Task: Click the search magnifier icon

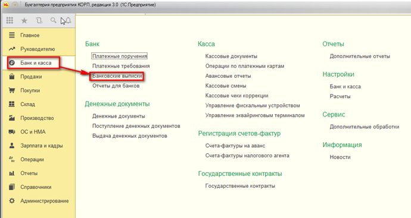Action: point(53,20)
